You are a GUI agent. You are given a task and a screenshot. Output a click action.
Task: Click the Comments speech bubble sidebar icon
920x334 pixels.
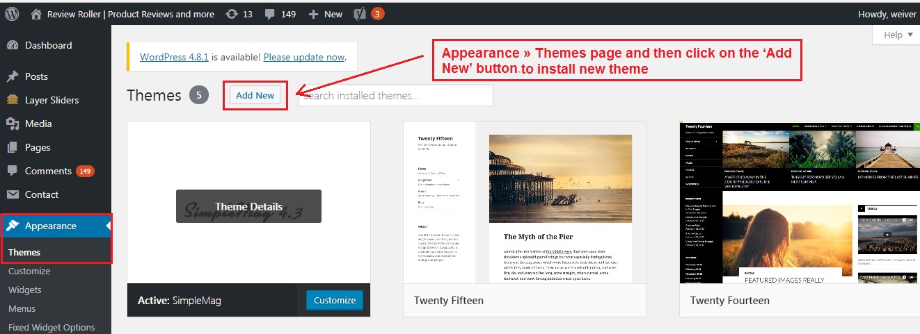(x=13, y=171)
